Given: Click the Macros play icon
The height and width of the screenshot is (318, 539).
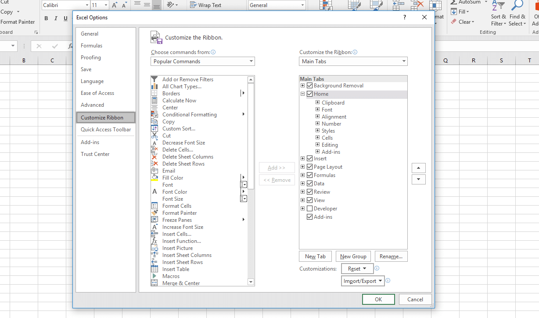Looking at the screenshot, I should point(154,276).
